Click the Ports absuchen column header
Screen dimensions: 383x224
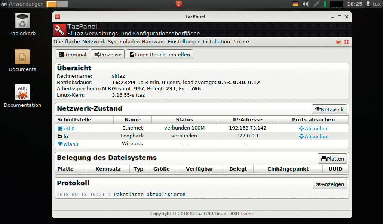(x=313, y=120)
